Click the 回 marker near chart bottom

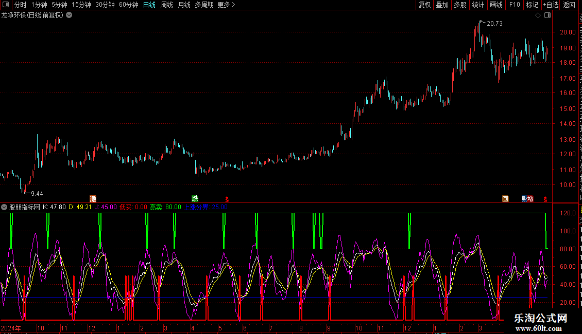pyautogui.click(x=505, y=199)
